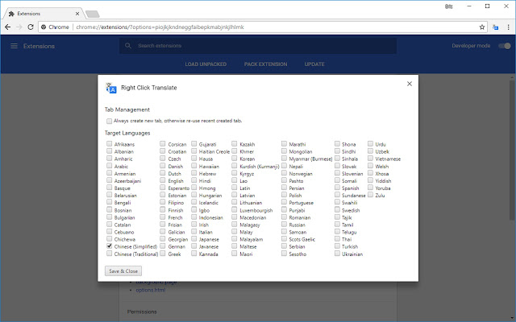Check the Latin language option

(x=235, y=188)
